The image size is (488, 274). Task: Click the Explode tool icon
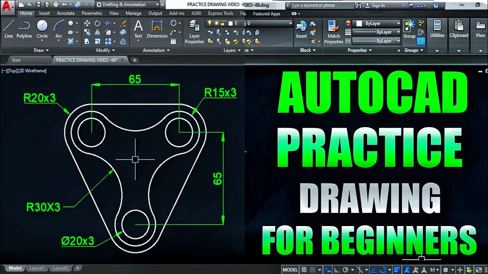point(123,32)
